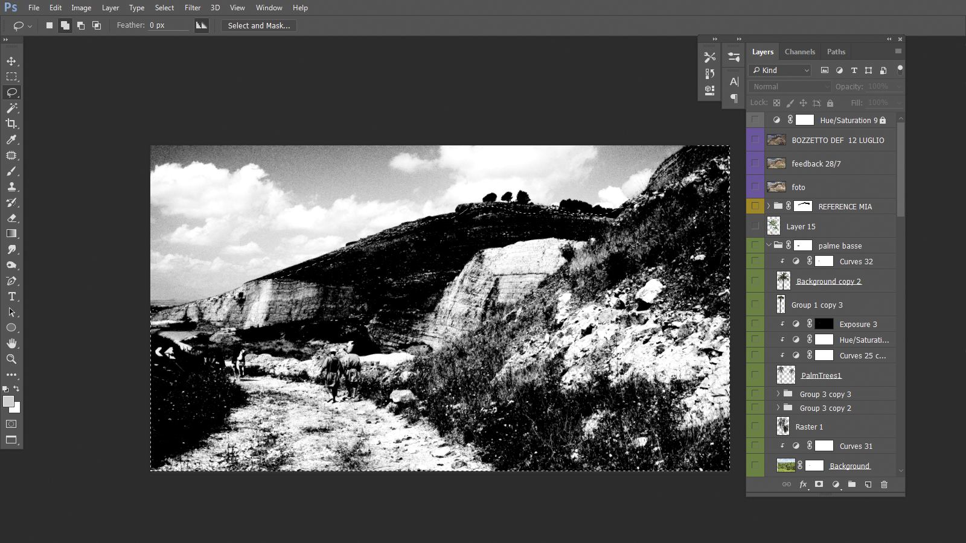Open the layer filter Kind dropdown
Screen dimensions: 966x543
click(x=780, y=71)
